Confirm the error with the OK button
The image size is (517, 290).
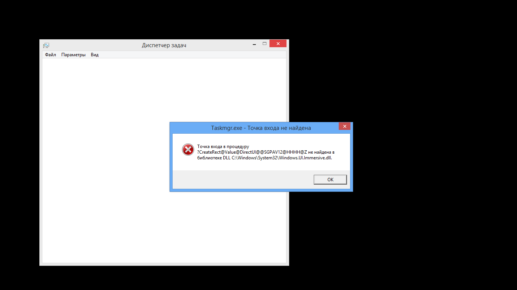pyautogui.click(x=330, y=180)
